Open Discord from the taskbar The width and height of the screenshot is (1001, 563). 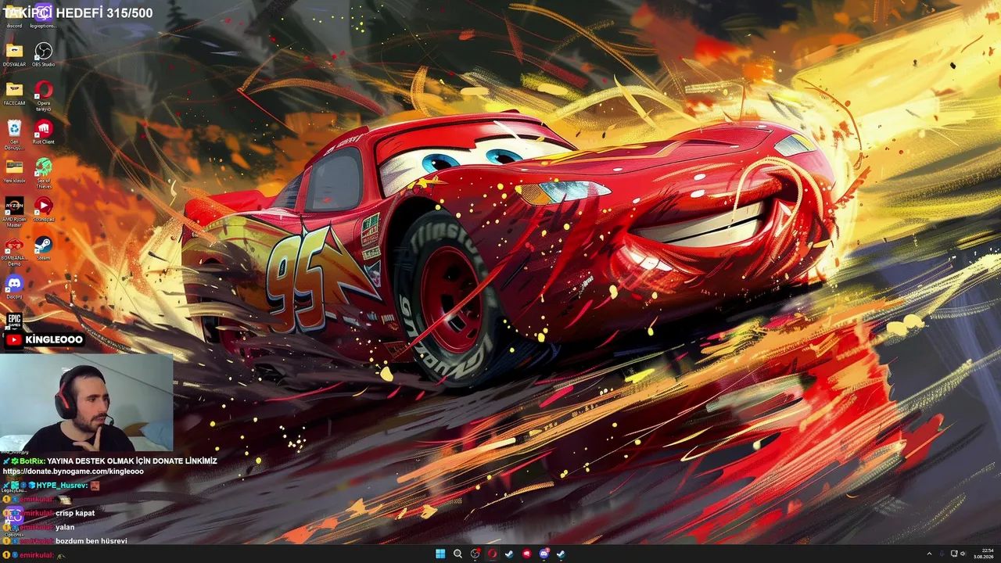click(x=544, y=554)
